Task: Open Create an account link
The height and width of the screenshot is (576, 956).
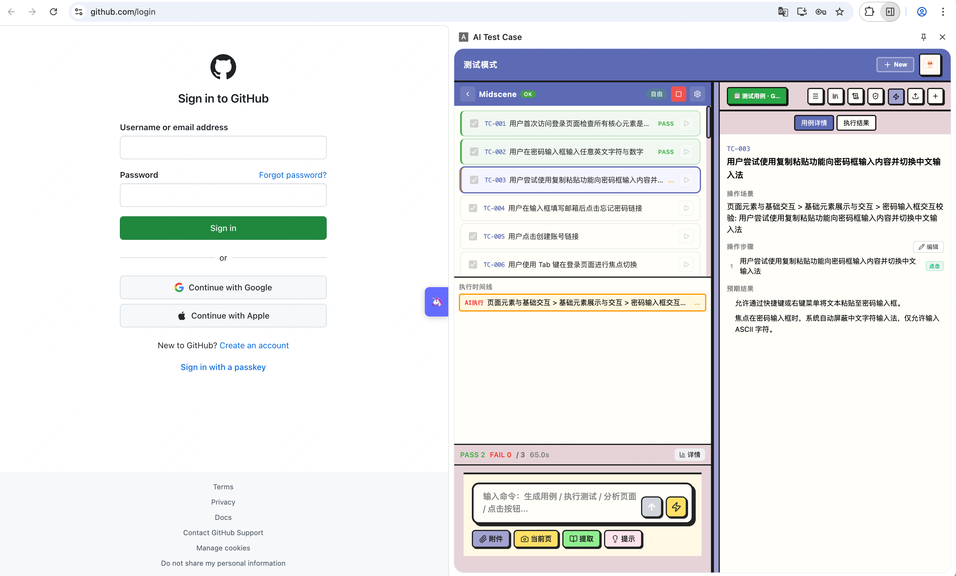Action: 254,345
